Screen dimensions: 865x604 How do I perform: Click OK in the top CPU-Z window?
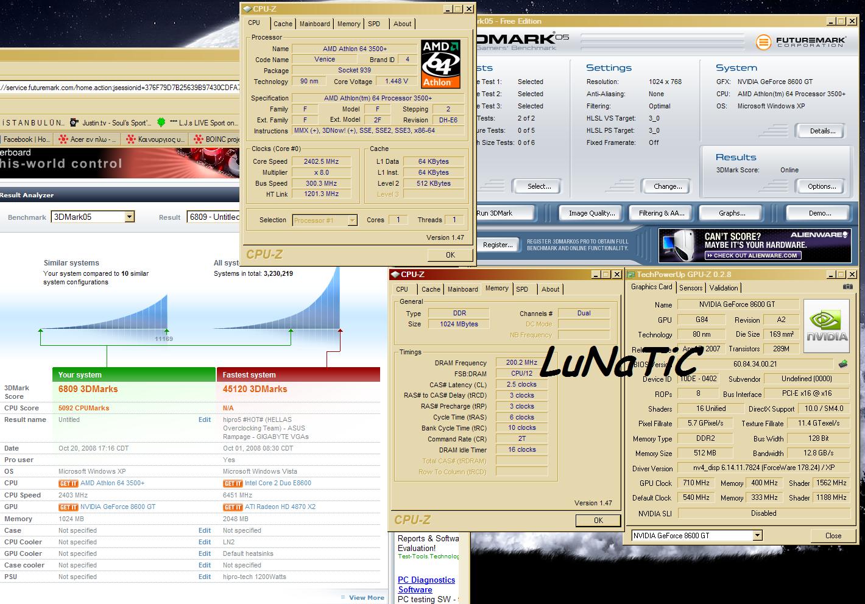click(450, 255)
